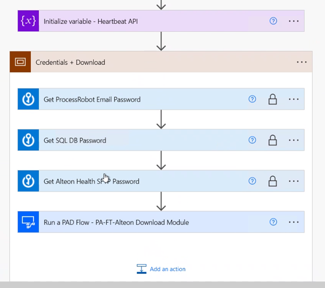
Task: Click lock icon on Get ProcessRobot Email Password
Action: click(x=273, y=99)
